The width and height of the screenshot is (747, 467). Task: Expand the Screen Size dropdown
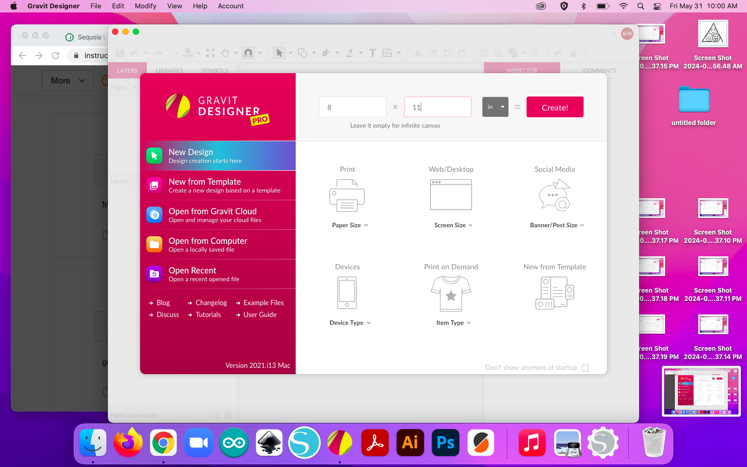[453, 225]
